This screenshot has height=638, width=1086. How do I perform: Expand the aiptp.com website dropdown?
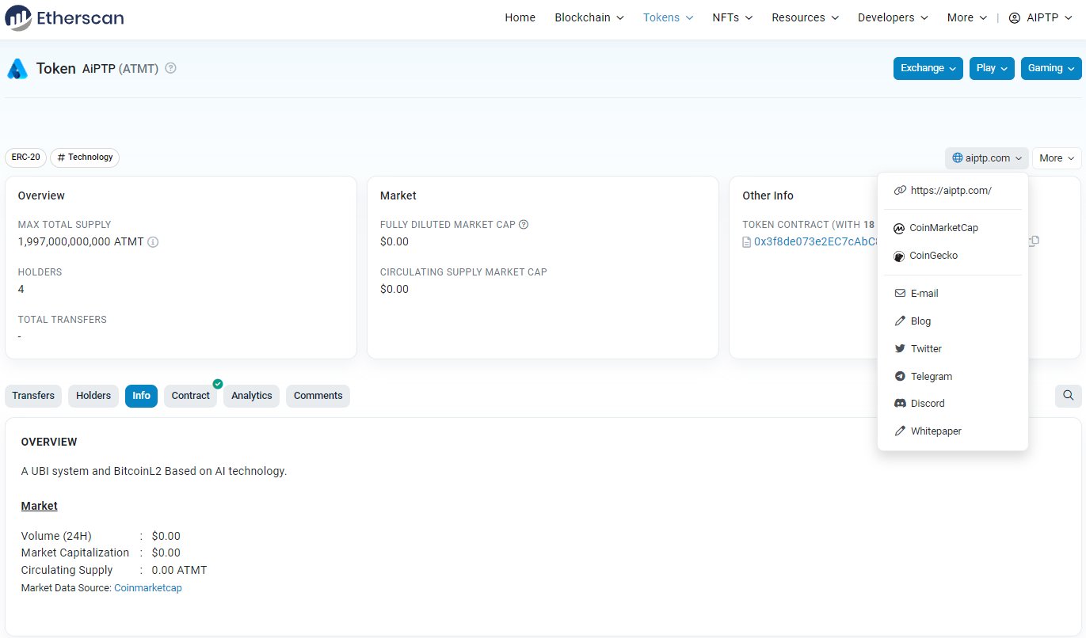pyautogui.click(x=986, y=158)
